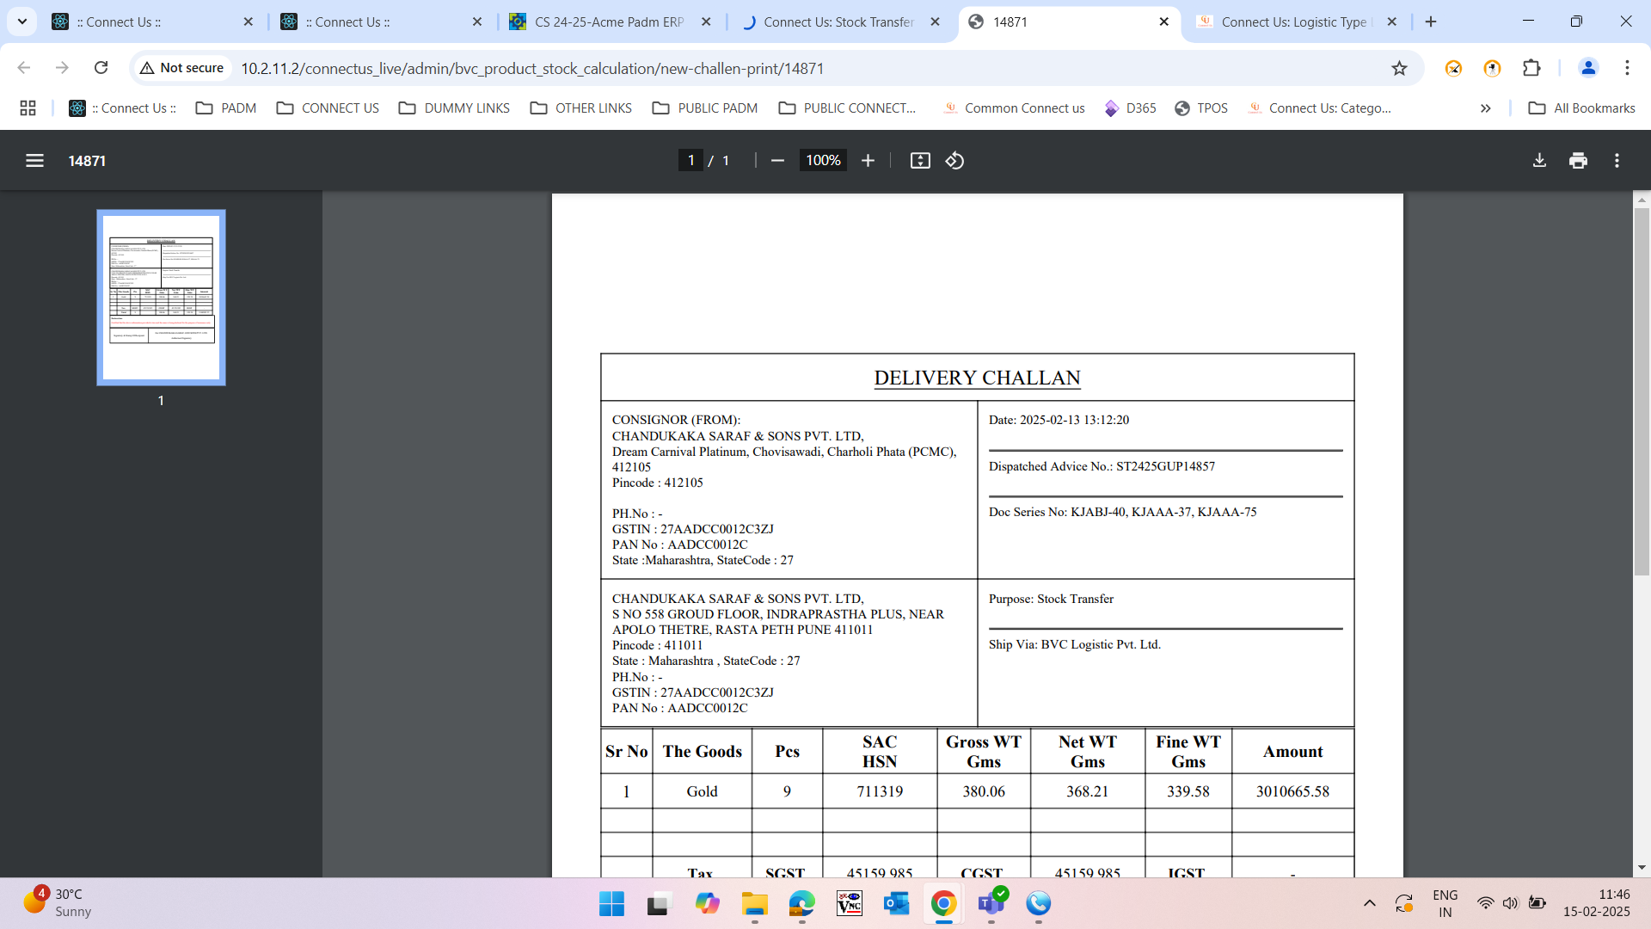Zoom in on the PDF
Screen dimensions: 1651x929
pyautogui.click(x=868, y=161)
